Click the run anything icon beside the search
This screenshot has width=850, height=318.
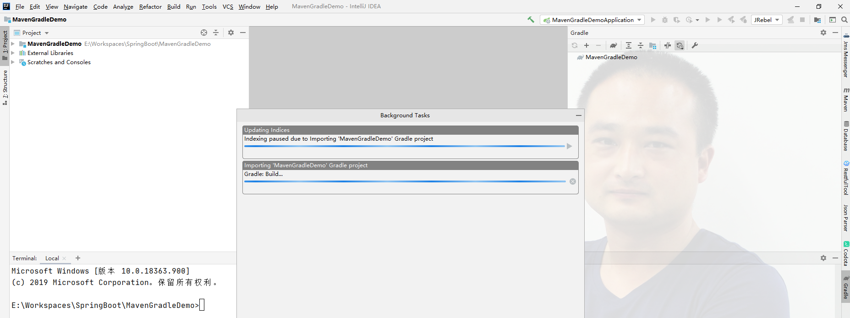pos(833,20)
